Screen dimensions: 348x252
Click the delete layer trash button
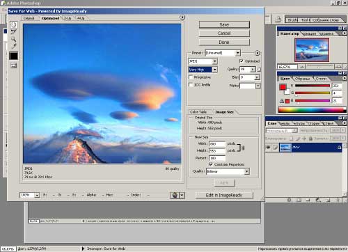coord(338,200)
